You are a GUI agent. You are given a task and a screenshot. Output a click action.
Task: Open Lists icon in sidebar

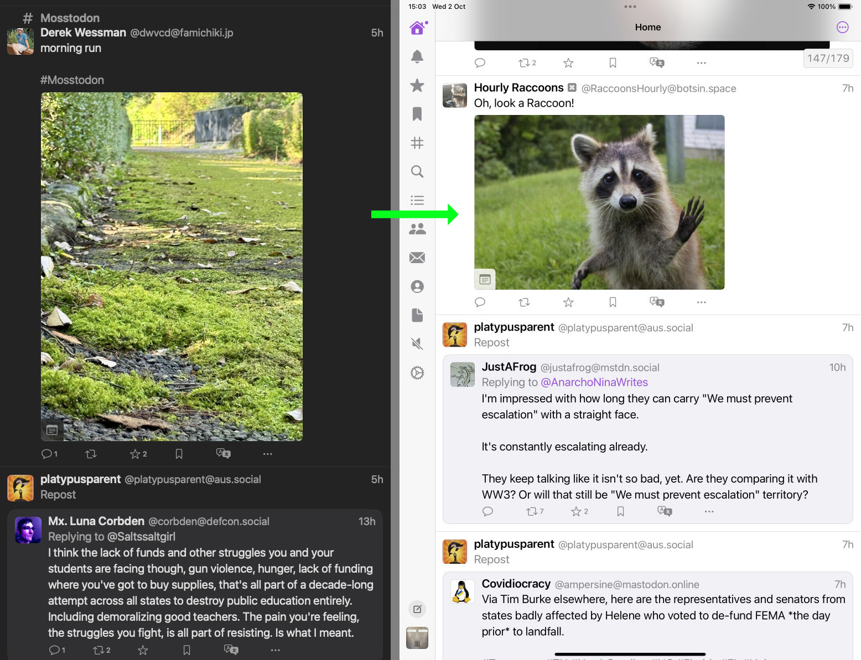417,200
